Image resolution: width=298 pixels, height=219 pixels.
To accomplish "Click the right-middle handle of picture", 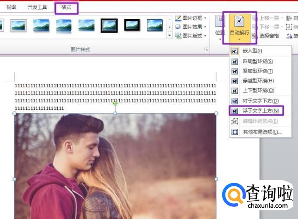I will tap(216, 179).
